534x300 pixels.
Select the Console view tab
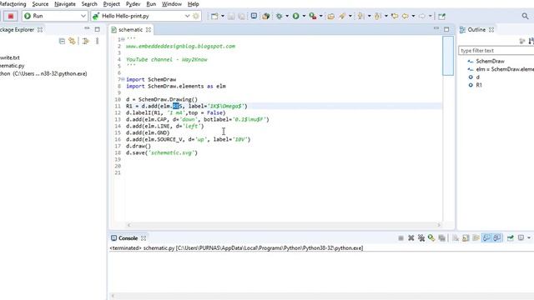point(128,238)
